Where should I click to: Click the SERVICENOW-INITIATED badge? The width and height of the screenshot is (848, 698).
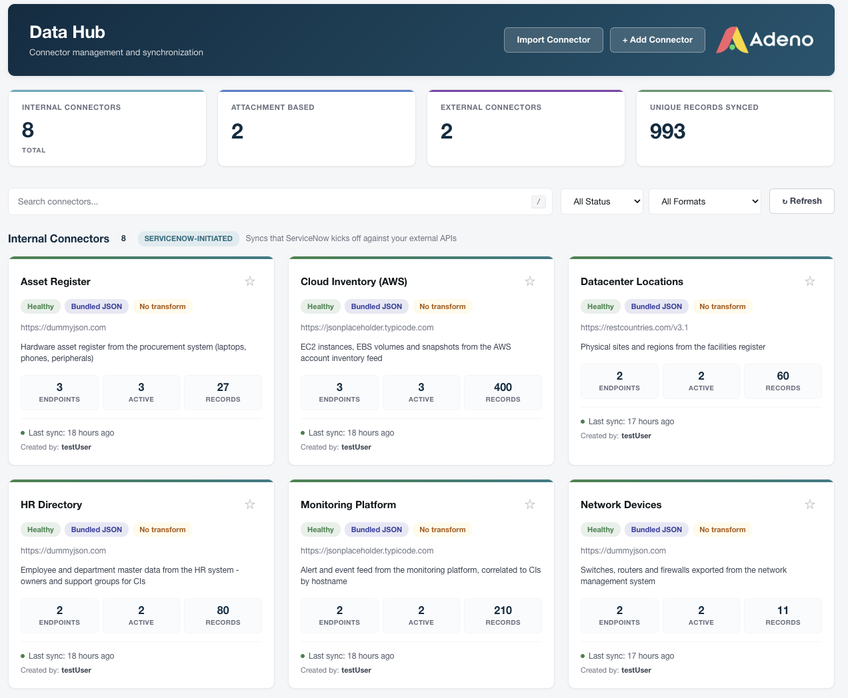click(x=189, y=238)
